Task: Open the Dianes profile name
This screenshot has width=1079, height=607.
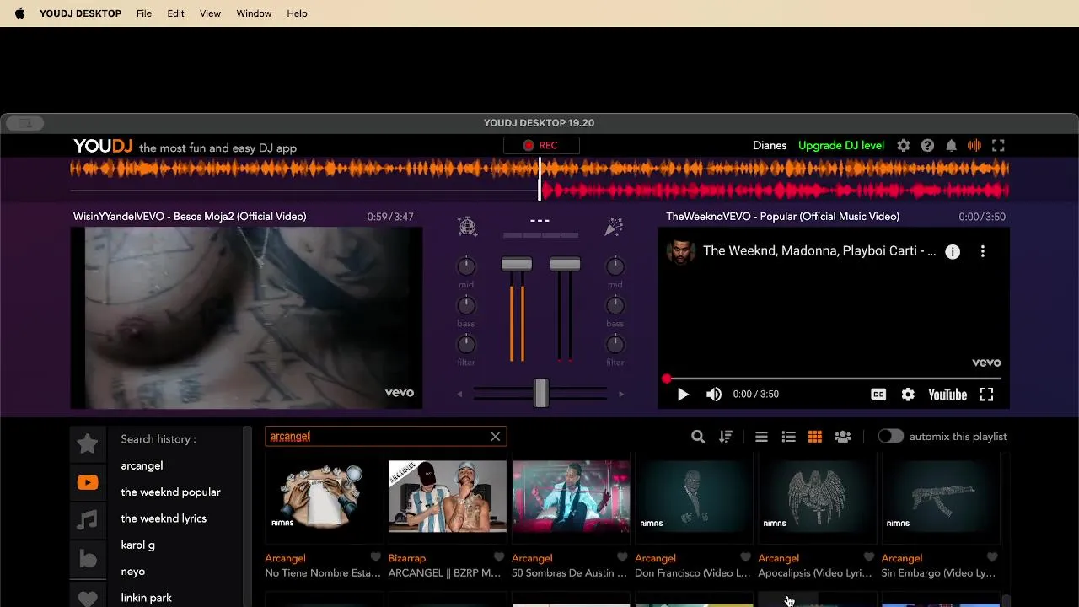Action: (770, 146)
